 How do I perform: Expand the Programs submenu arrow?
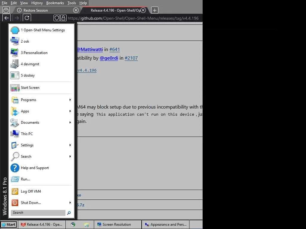tap(70, 100)
